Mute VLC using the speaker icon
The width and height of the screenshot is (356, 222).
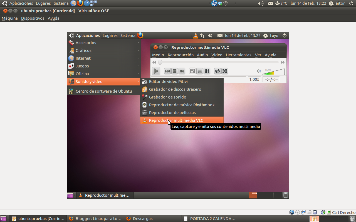point(259,71)
